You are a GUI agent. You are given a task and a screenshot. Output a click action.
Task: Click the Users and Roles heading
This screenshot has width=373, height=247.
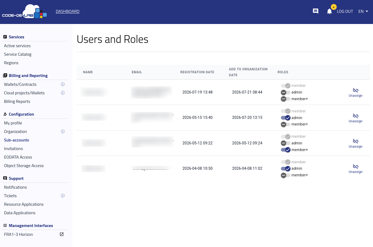coord(112,39)
